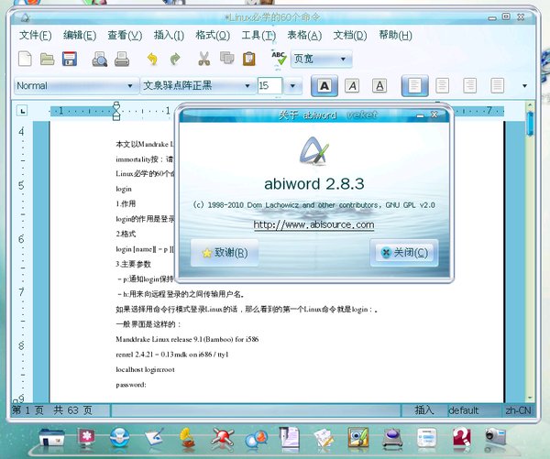
Task: Open the chat bubbles dock icon
Action: (256, 438)
